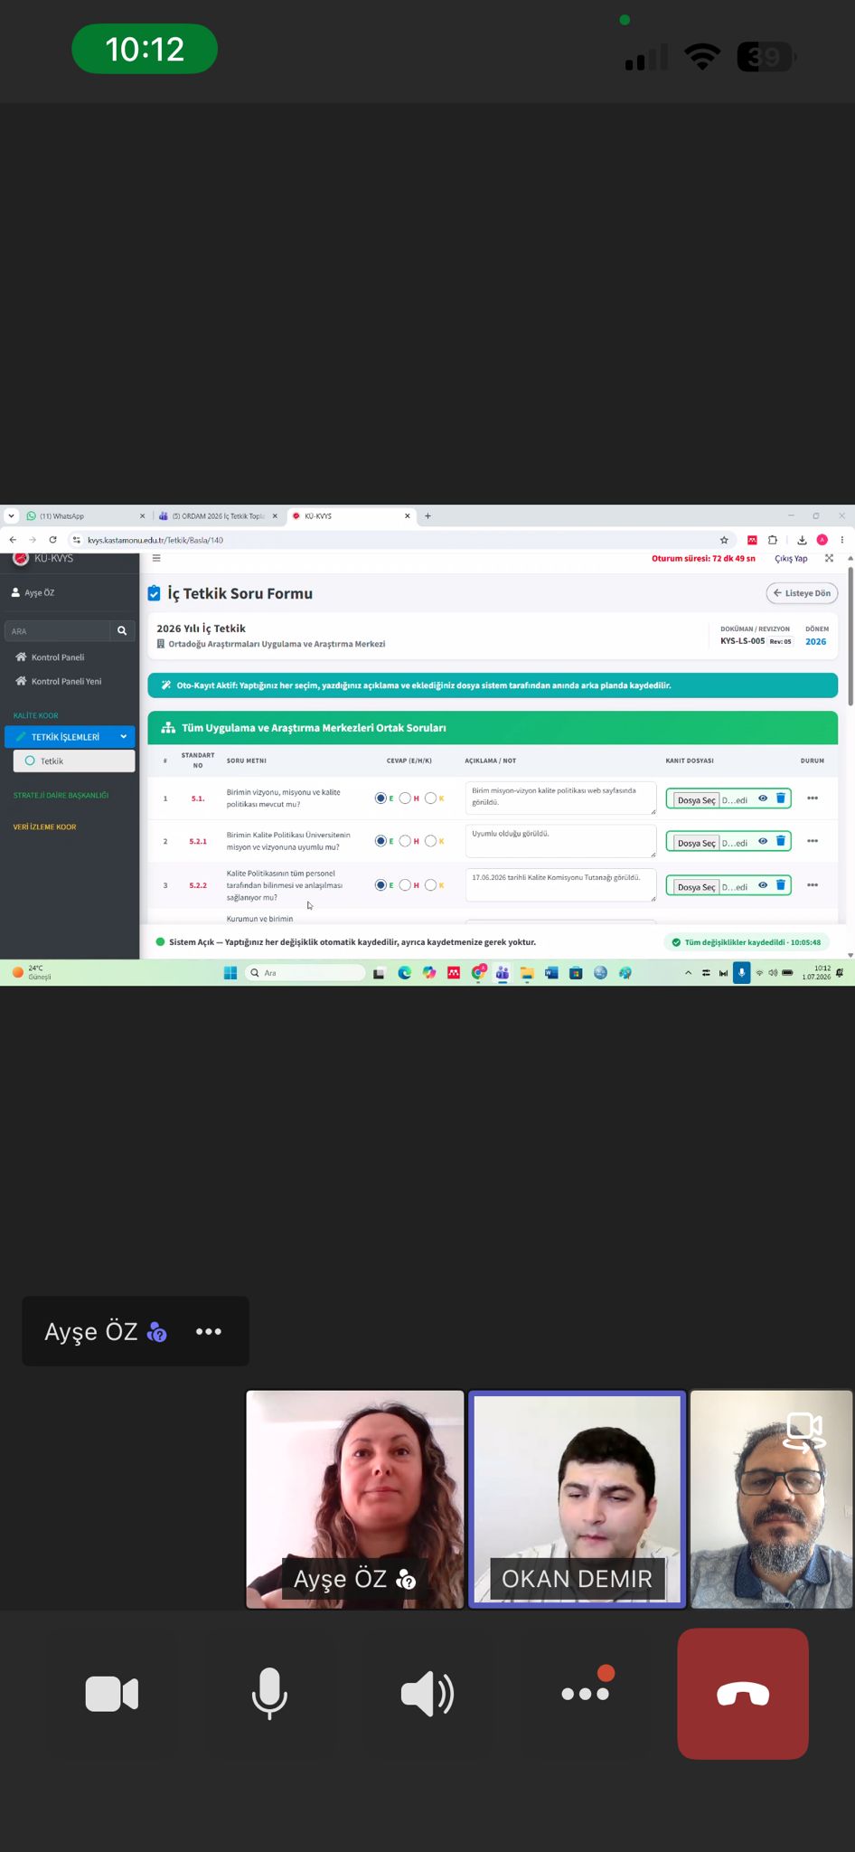Click the sidebar ARA search field
Screen dimensions: 855x1852
(x=58, y=630)
